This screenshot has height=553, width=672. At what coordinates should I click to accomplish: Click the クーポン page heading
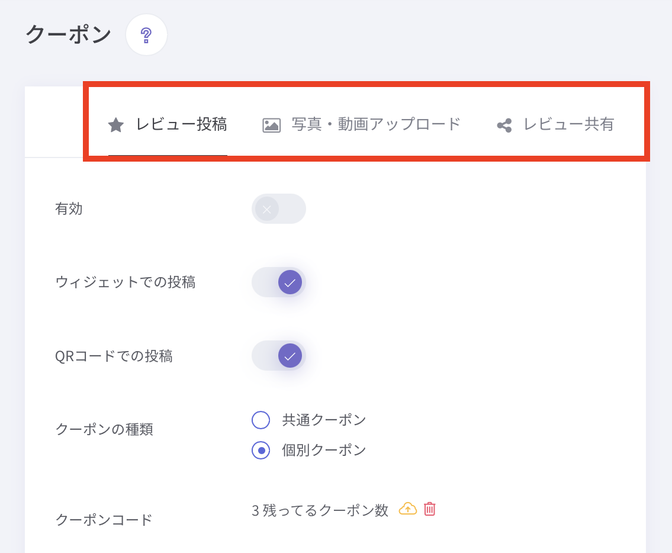pos(69,34)
